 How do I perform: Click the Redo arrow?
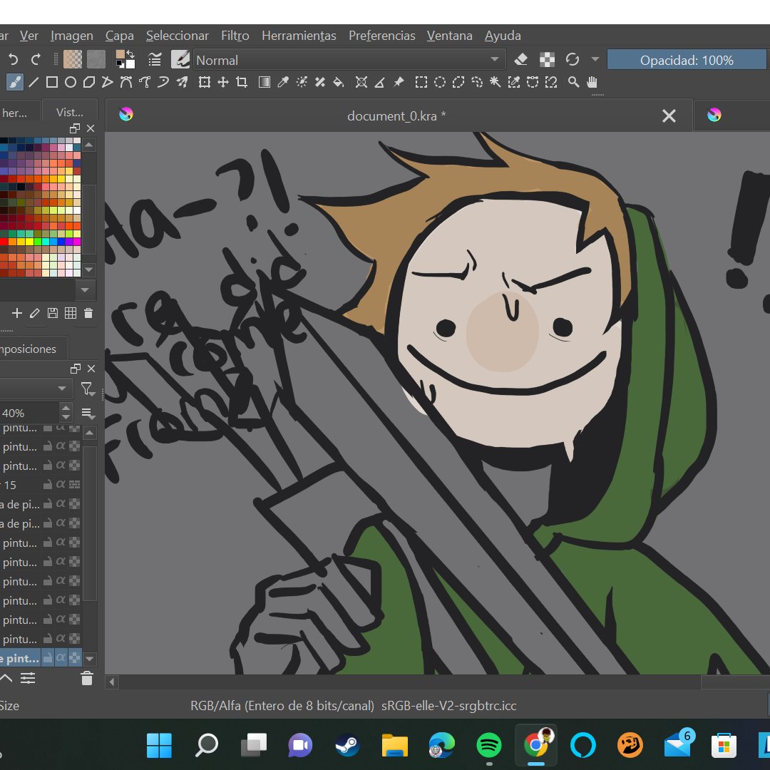[x=36, y=59]
